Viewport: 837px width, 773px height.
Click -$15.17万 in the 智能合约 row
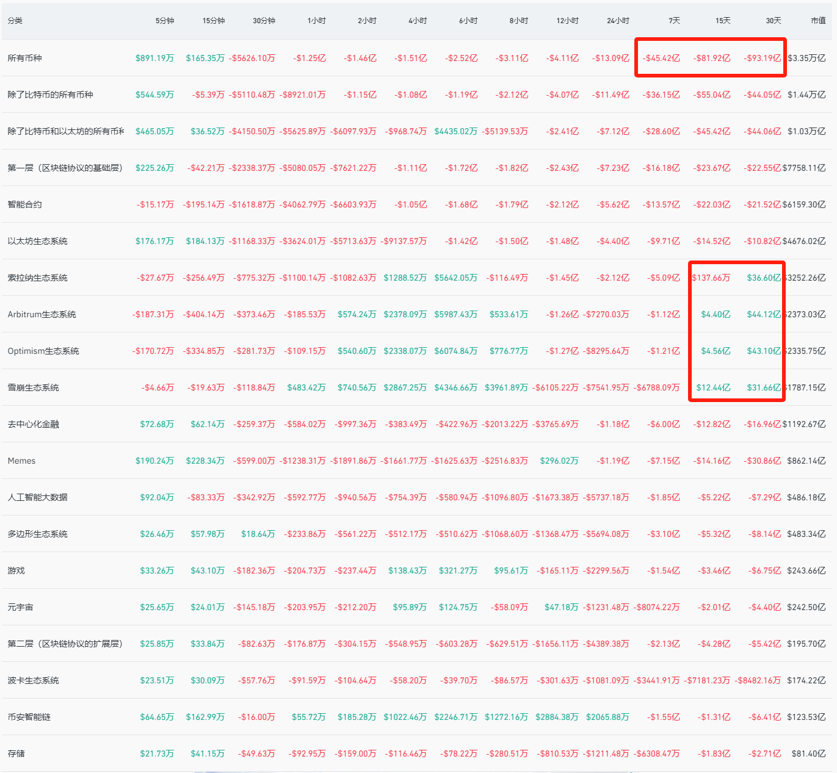pos(156,204)
